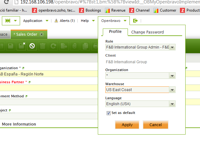Click the log out icon
This screenshot has height=149, width=200.
[x=135, y=21]
